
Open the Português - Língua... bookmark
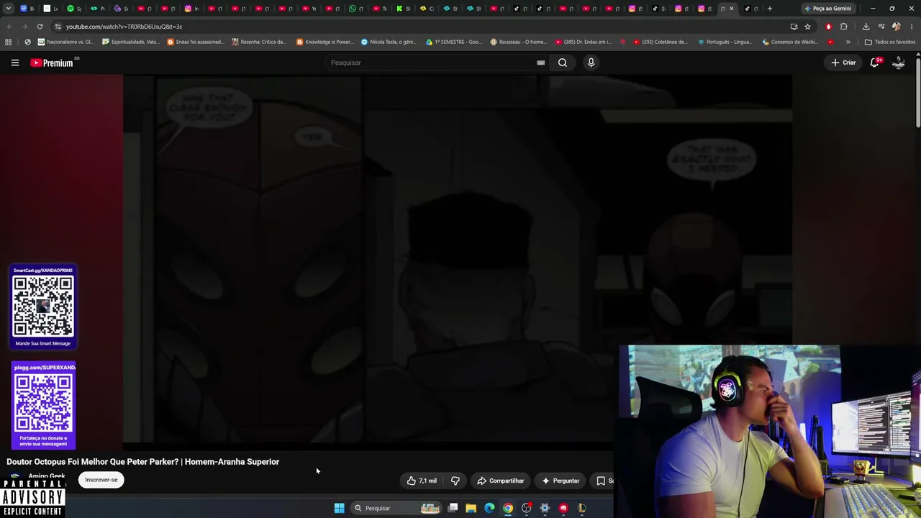[725, 42]
